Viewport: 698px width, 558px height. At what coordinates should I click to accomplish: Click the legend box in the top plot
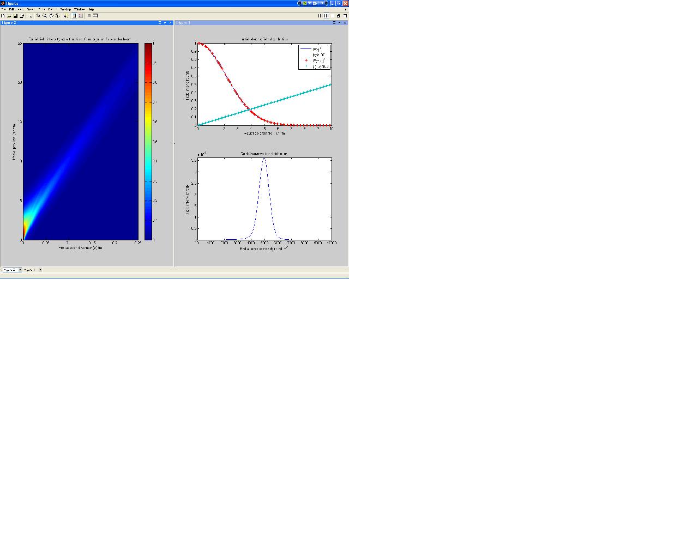click(314, 58)
